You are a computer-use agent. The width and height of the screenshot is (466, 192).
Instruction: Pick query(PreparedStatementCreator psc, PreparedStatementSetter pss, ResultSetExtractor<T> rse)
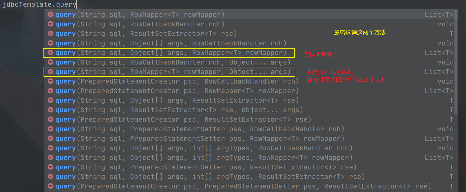tap(249, 186)
